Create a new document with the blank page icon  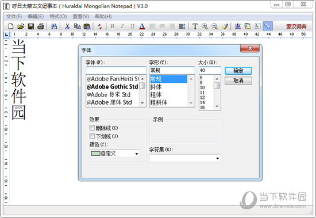11,26
